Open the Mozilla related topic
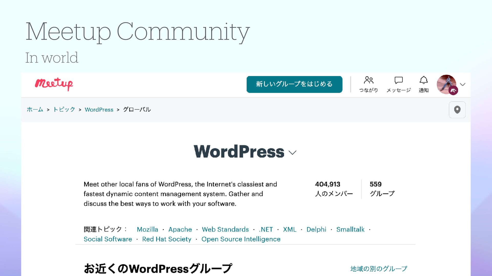Image resolution: width=492 pixels, height=276 pixels. tap(147, 229)
